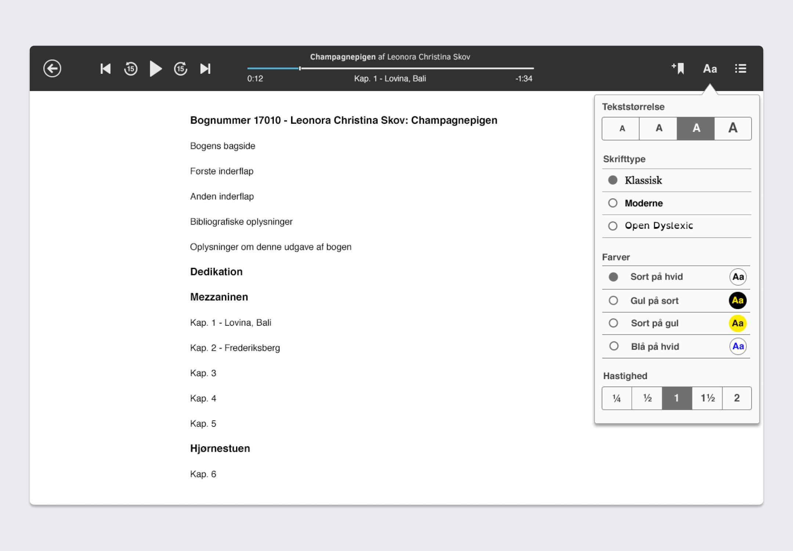This screenshot has width=793, height=551.
Task: Open Oplysninger om denne udgave af bogen
Action: click(271, 247)
